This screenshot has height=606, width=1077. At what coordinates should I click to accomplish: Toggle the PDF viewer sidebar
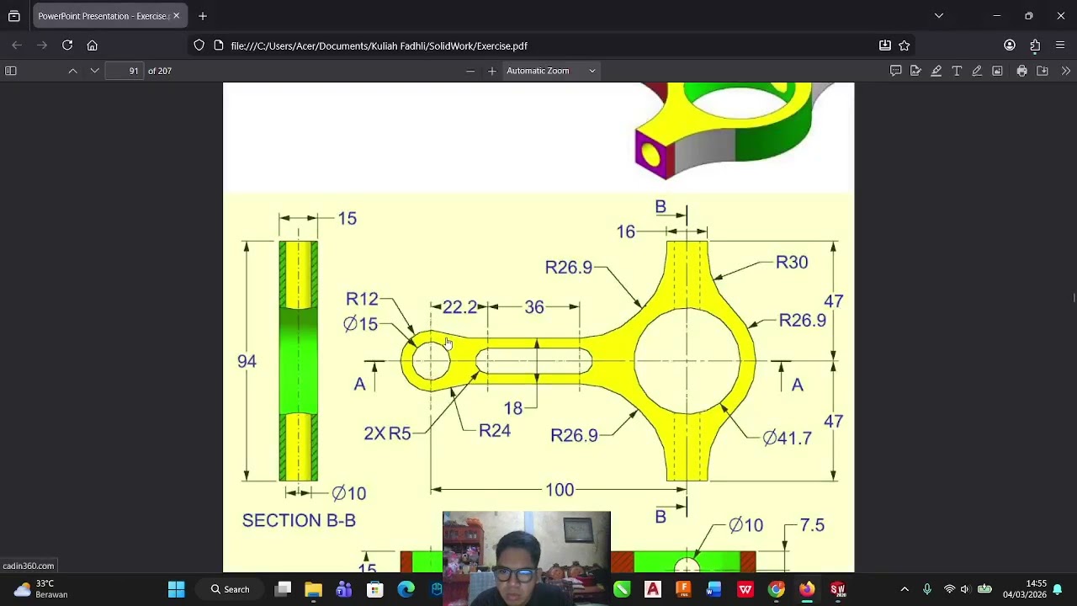[x=11, y=71]
